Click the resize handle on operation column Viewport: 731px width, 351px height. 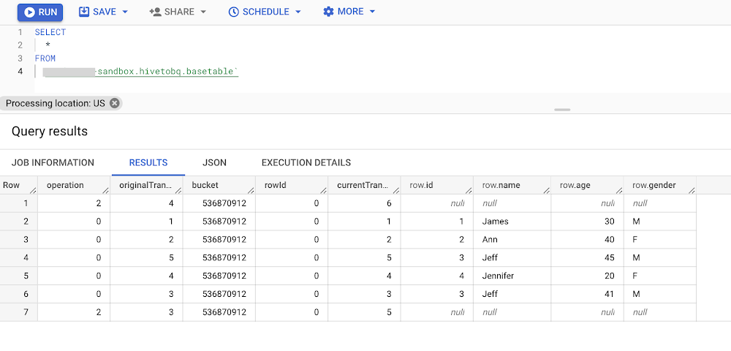[x=105, y=190]
